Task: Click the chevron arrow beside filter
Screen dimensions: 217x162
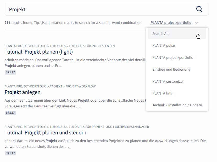Action: click(x=196, y=23)
